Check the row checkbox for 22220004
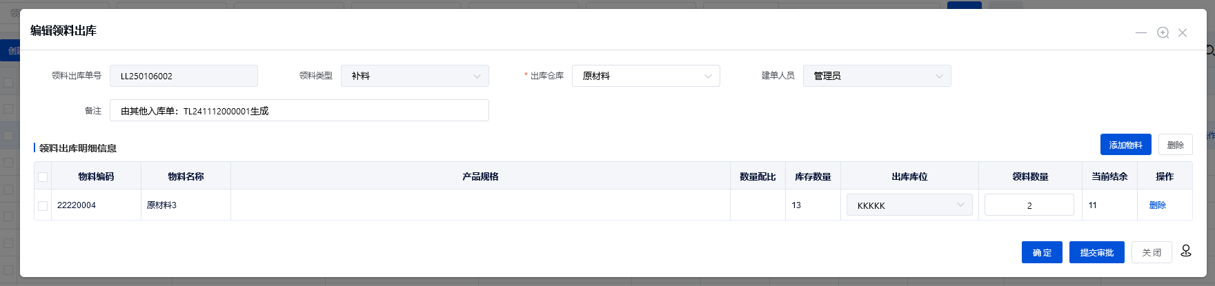This screenshot has width=1215, height=286. tap(43, 205)
